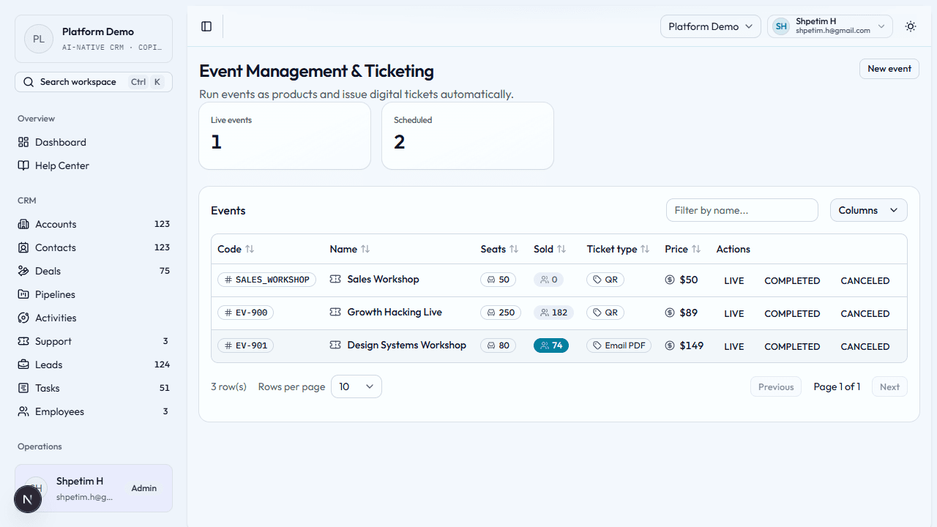Select the Pipelines icon

24,294
